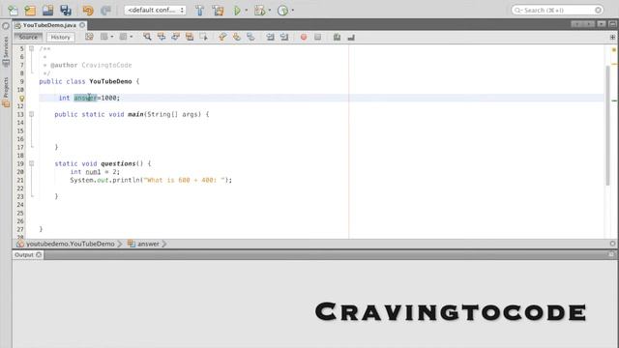
Task: Click the Shift Line Right icon
Action: [284, 37]
